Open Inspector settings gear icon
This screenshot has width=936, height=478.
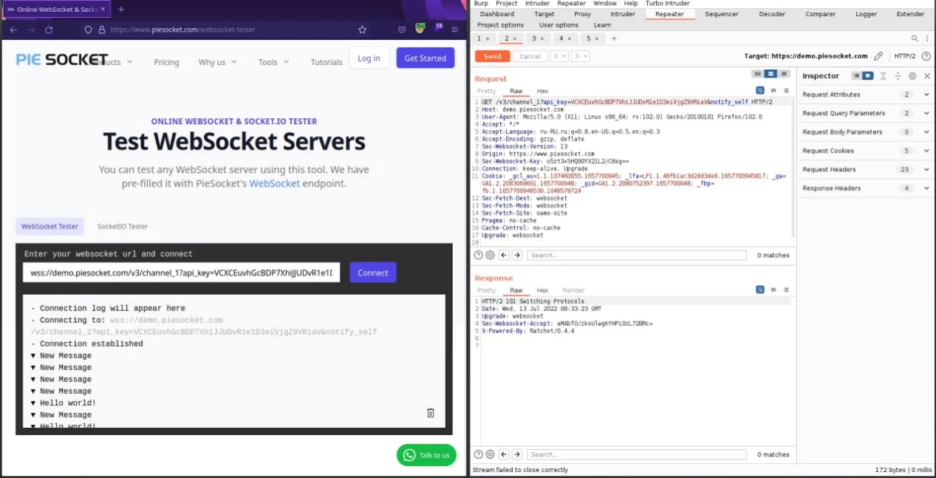[x=912, y=76]
